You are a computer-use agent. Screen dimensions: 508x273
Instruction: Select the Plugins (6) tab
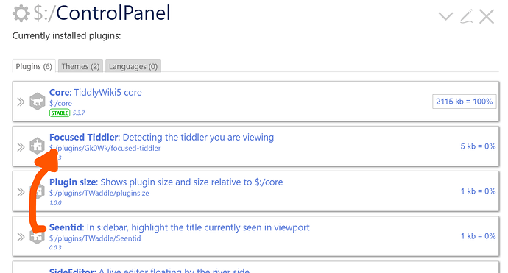click(x=34, y=66)
